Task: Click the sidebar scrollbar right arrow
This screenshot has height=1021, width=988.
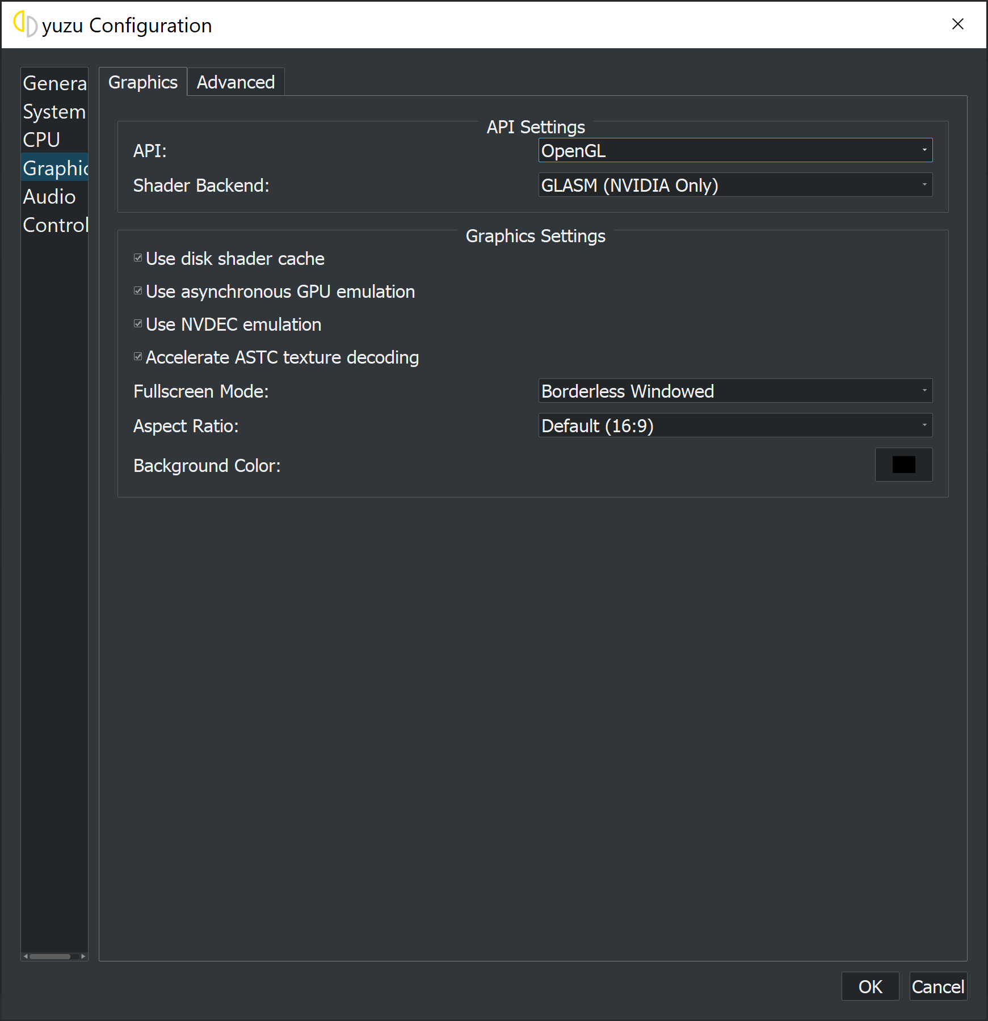Action: pyautogui.click(x=83, y=956)
